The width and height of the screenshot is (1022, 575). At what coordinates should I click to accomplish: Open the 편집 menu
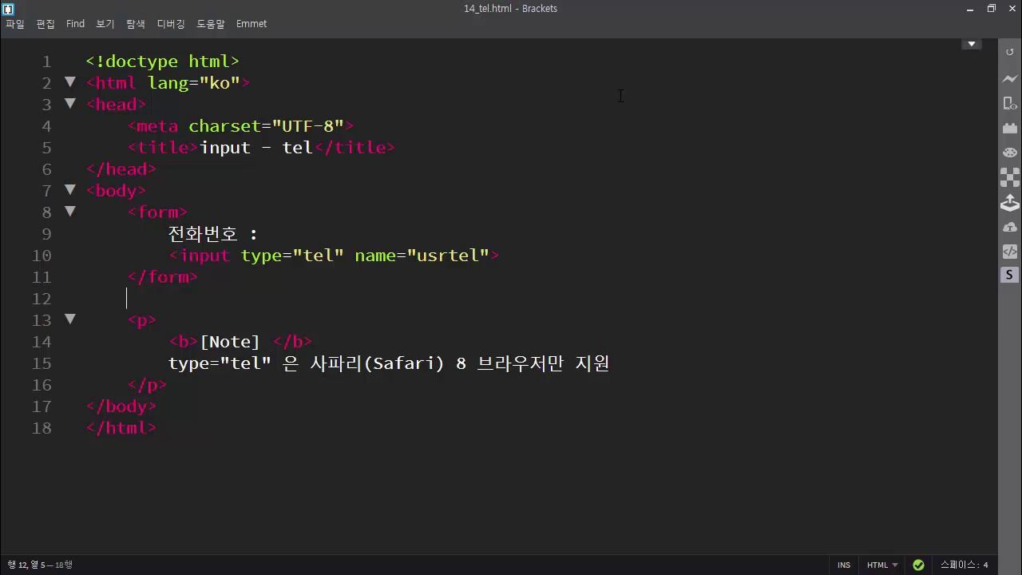[x=46, y=24]
